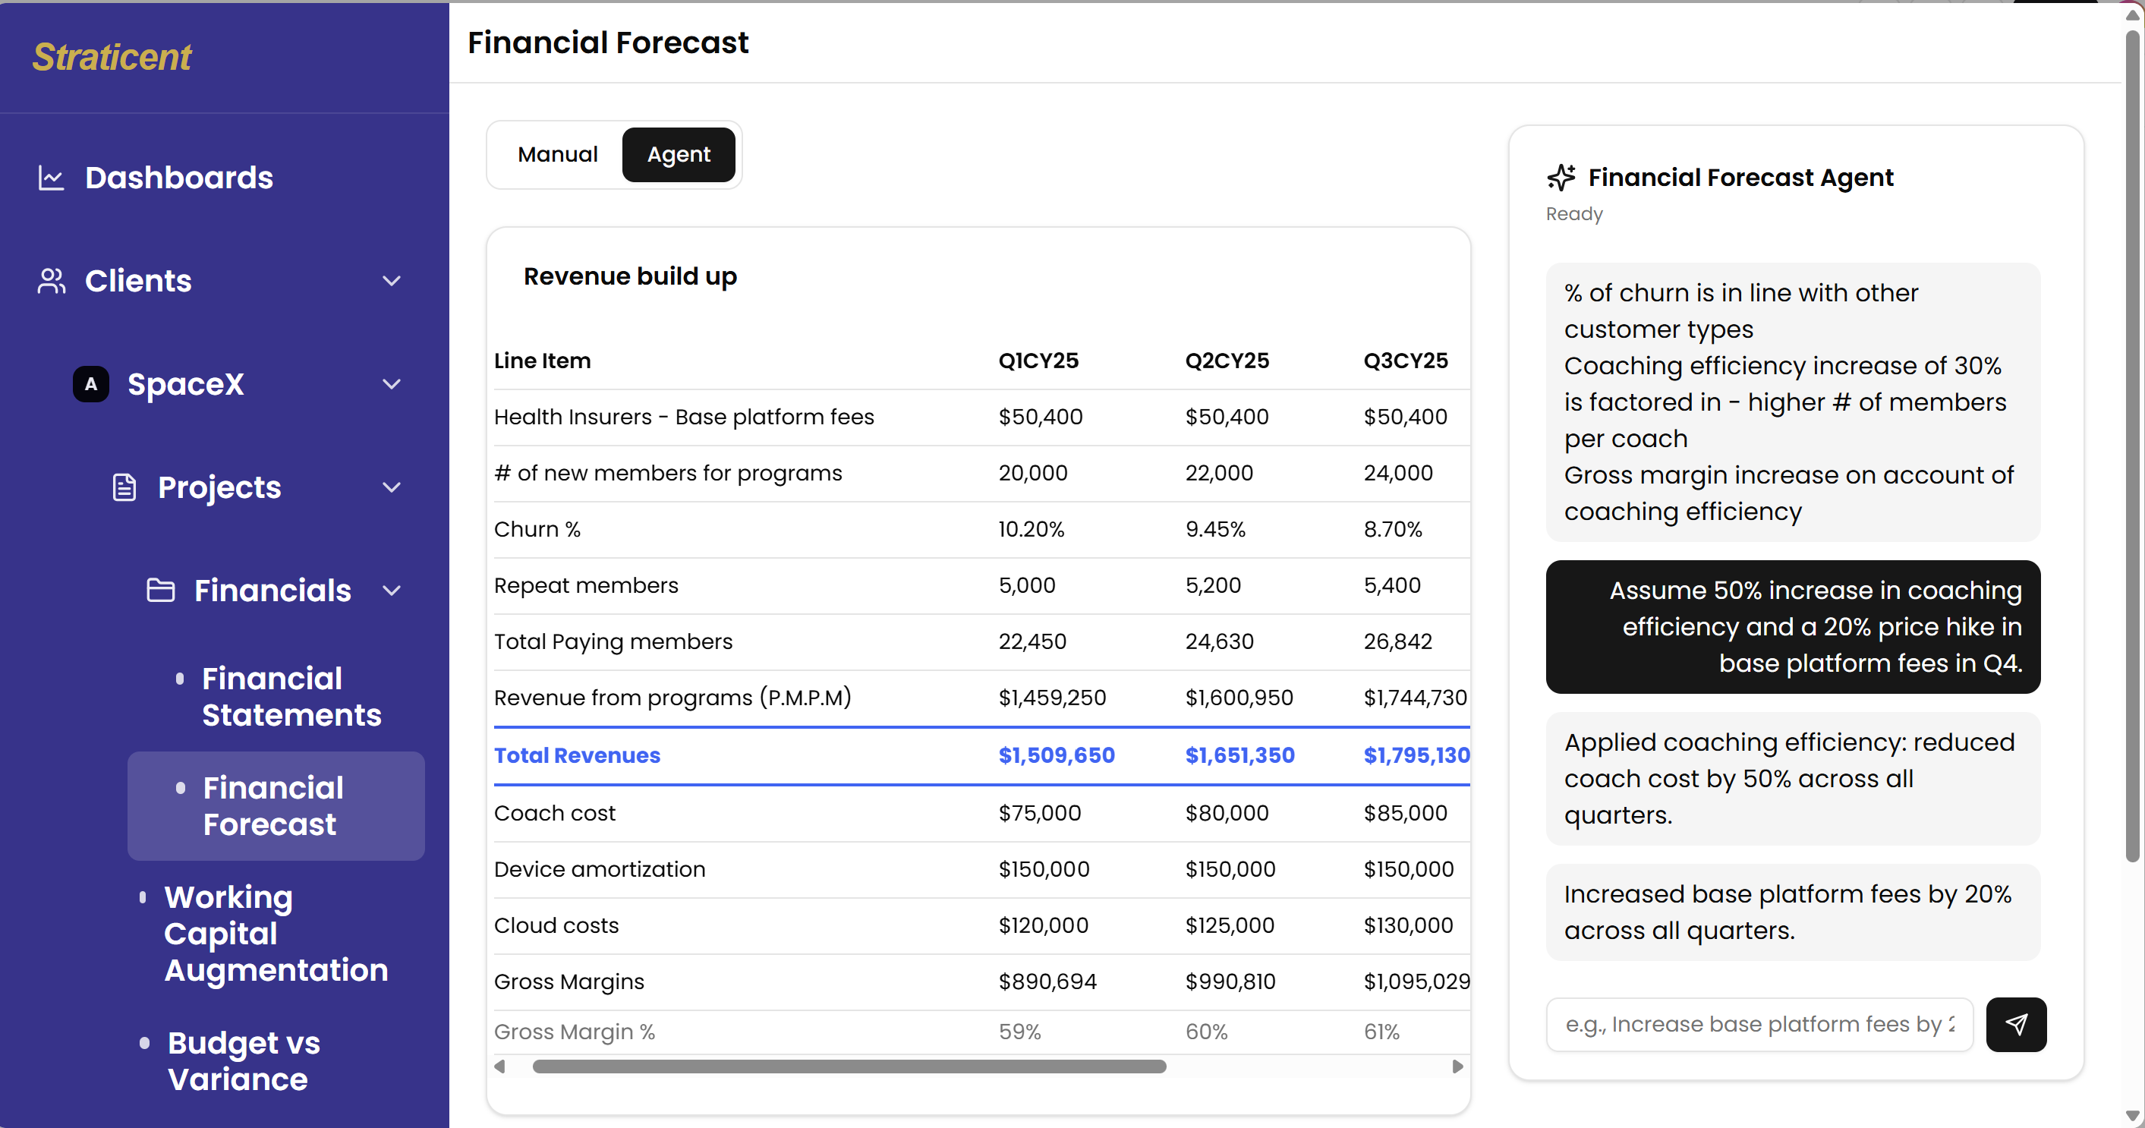Click the Straticent logo

pyautogui.click(x=112, y=57)
